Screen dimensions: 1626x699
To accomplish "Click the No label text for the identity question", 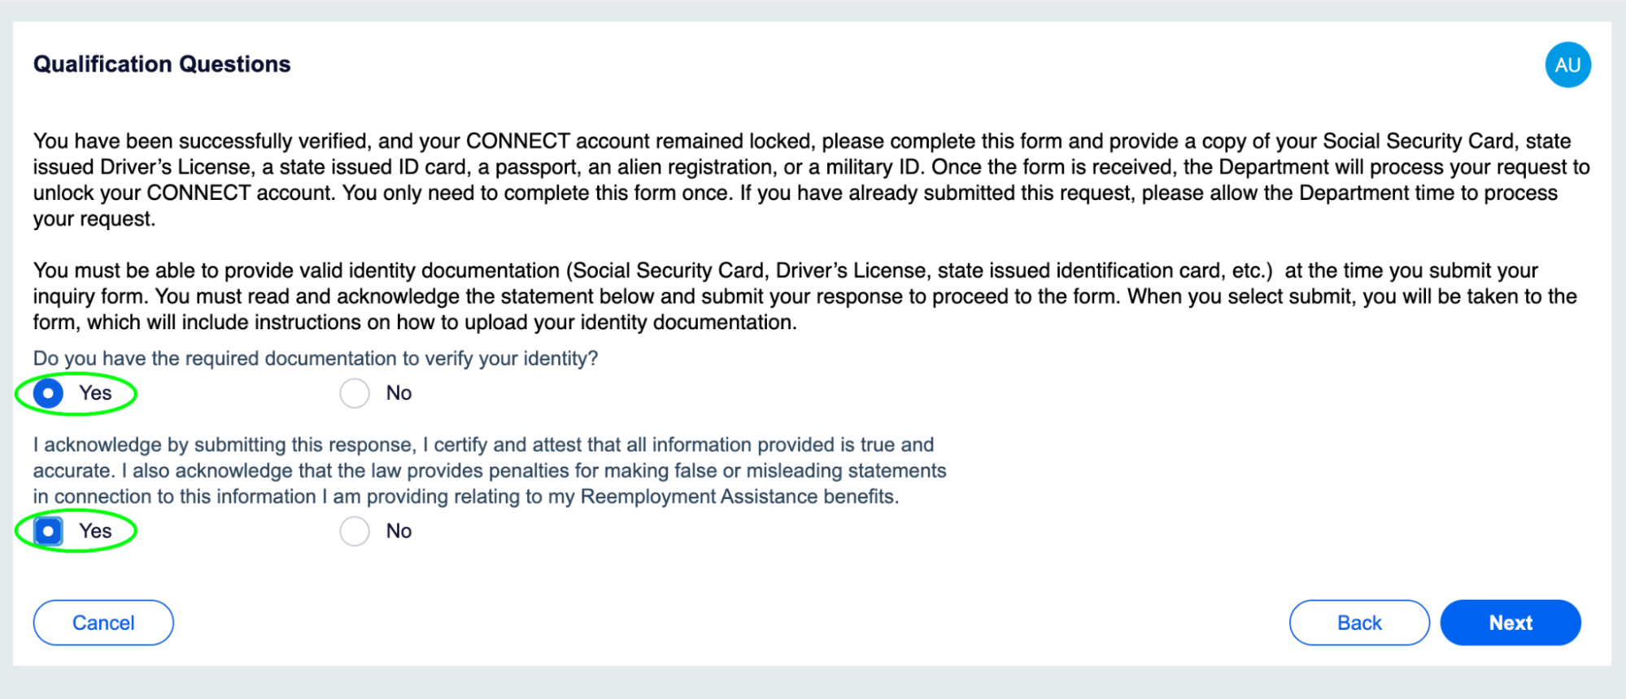I will coord(399,393).
